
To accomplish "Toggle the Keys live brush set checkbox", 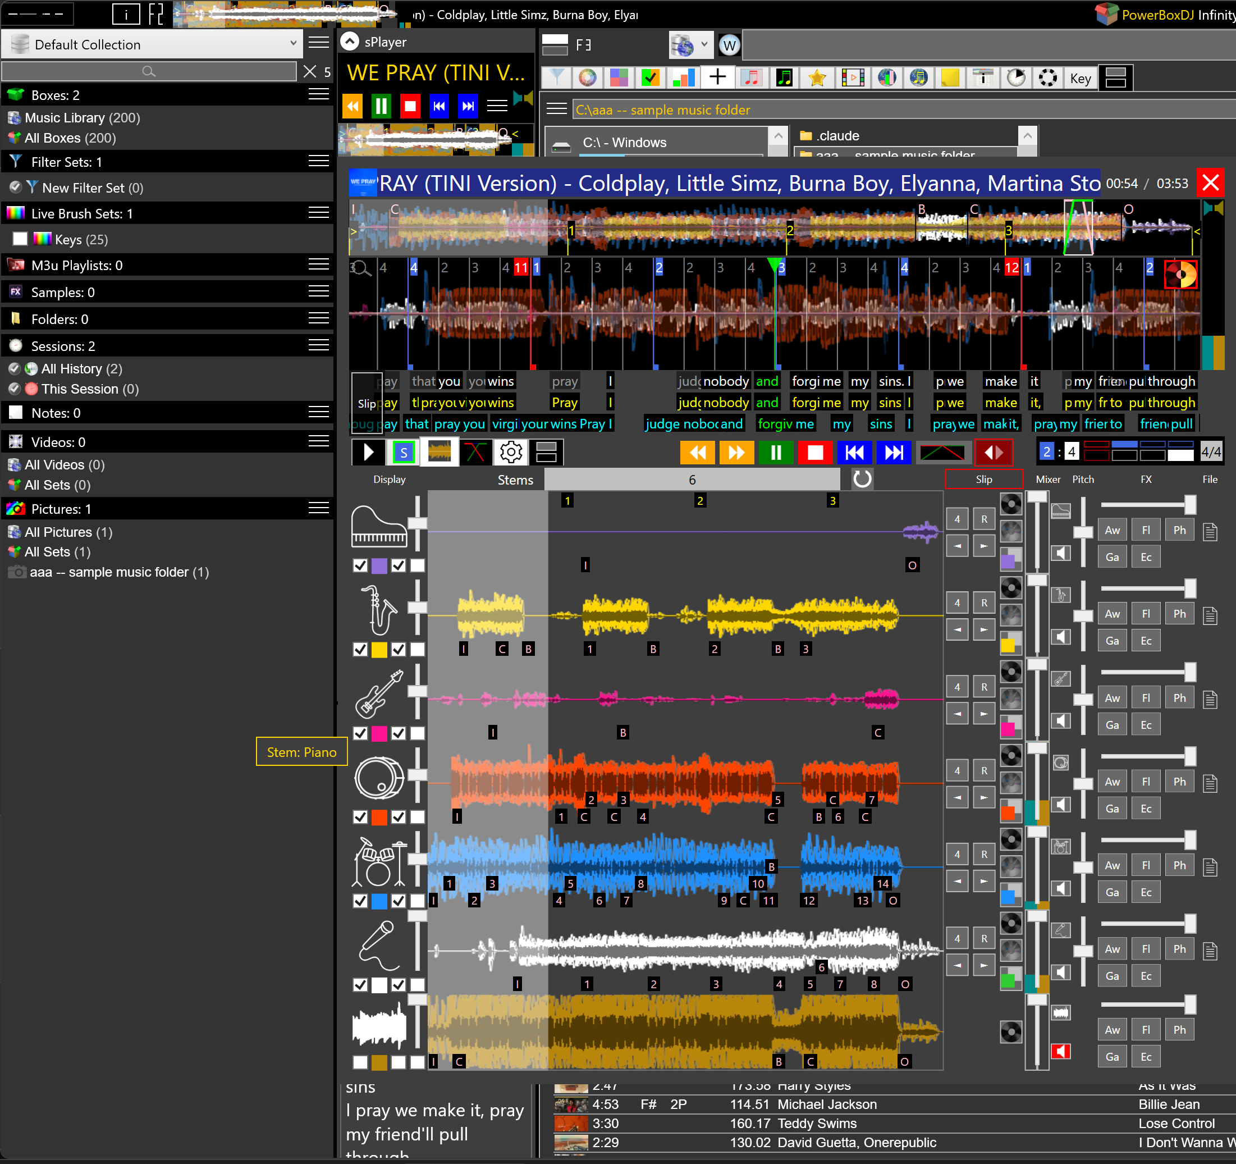I will pos(20,239).
